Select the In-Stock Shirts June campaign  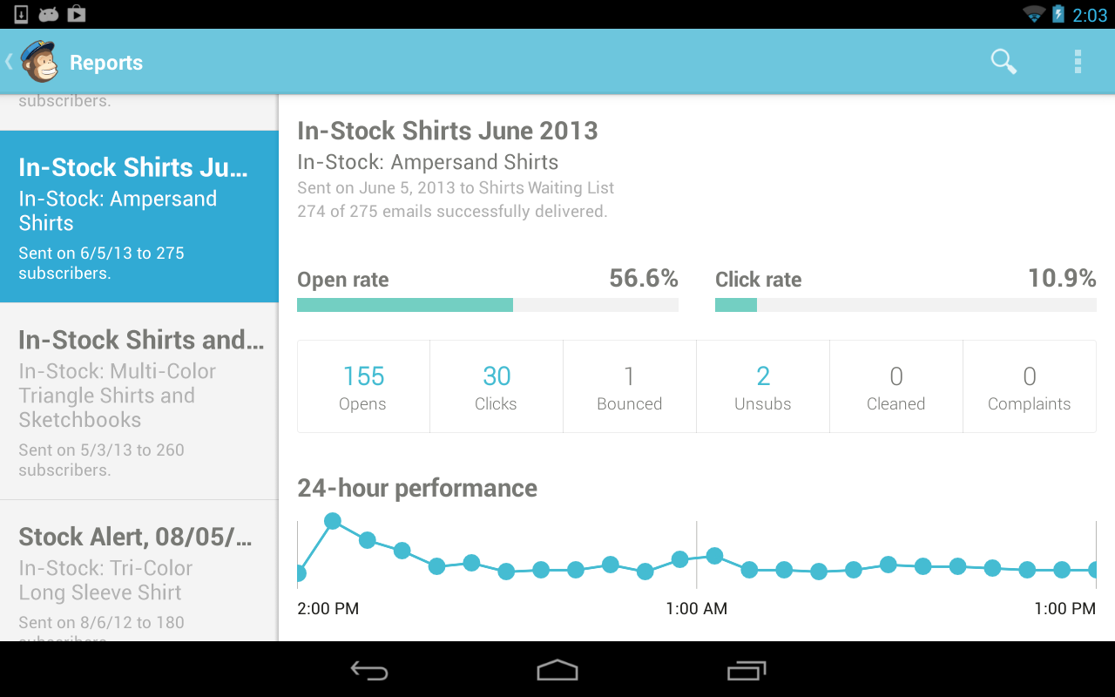[139, 217]
